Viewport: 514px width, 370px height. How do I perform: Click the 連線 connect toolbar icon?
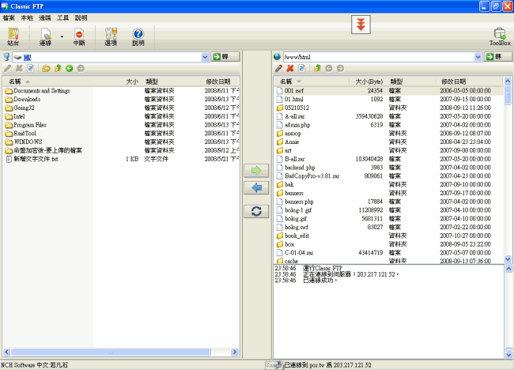click(x=45, y=36)
